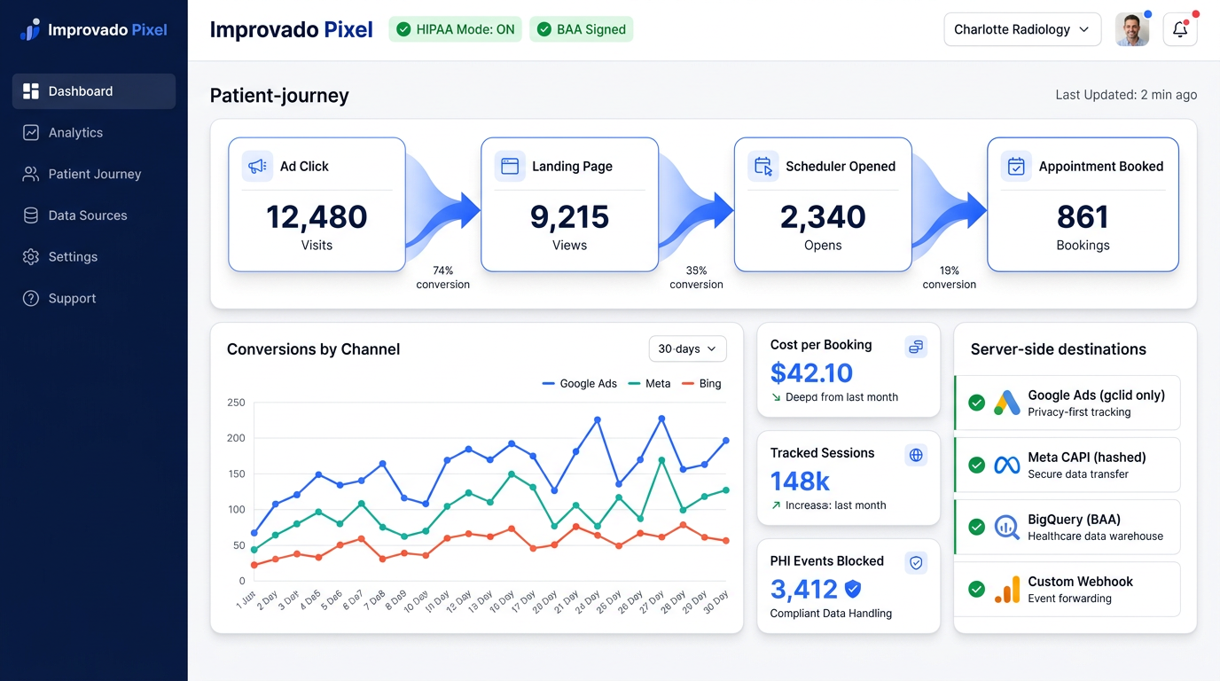The height and width of the screenshot is (681, 1220).
Task: Open the Meta CAPI (hashed) destination
Action: [x=1067, y=465]
